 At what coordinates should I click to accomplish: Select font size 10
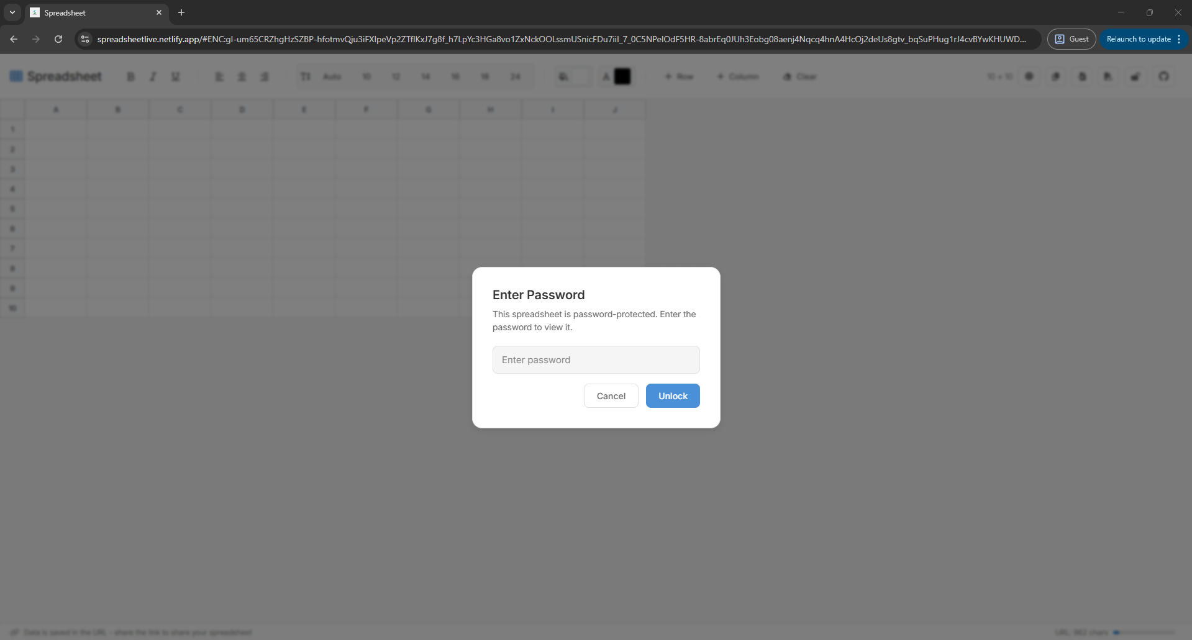click(366, 76)
